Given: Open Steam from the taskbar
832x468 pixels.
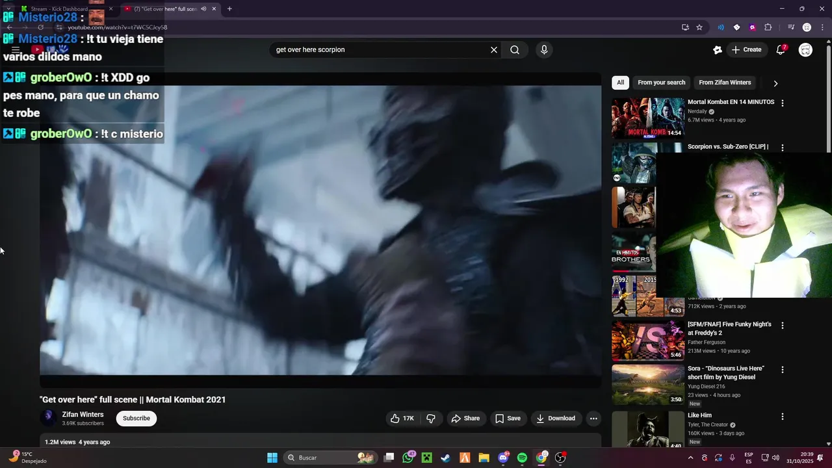Looking at the screenshot, I should tap(445, 458).
